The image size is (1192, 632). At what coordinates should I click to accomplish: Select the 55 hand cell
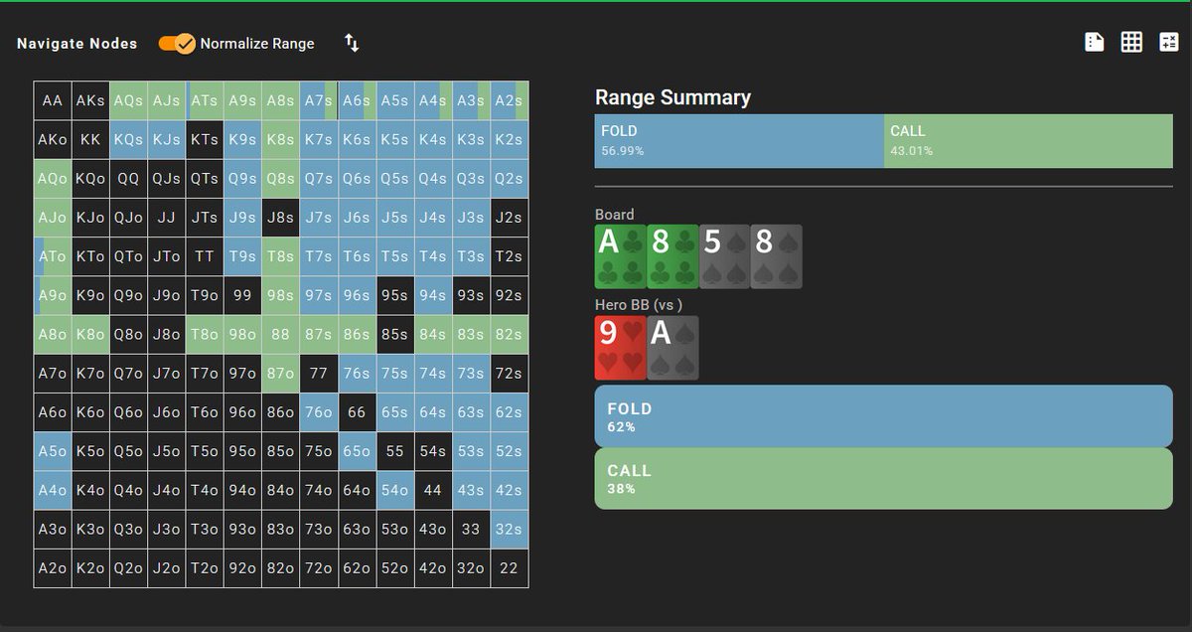coord(394,451)
